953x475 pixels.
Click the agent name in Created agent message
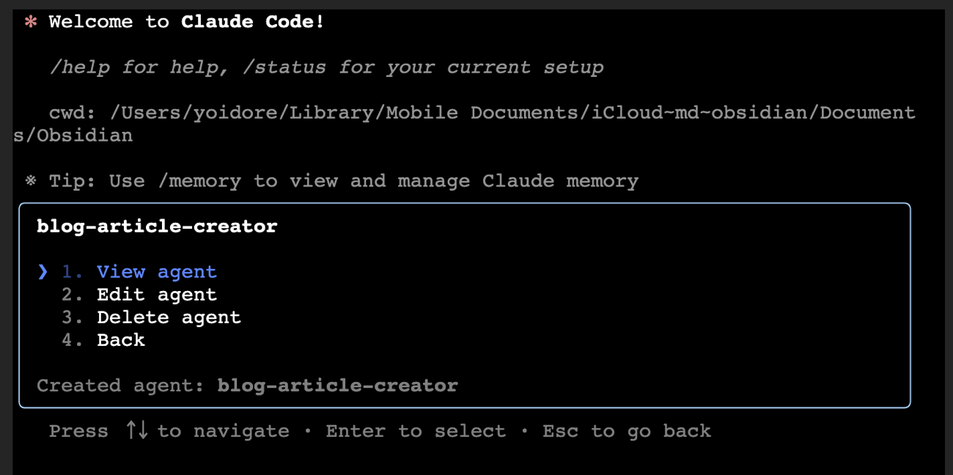337,386
